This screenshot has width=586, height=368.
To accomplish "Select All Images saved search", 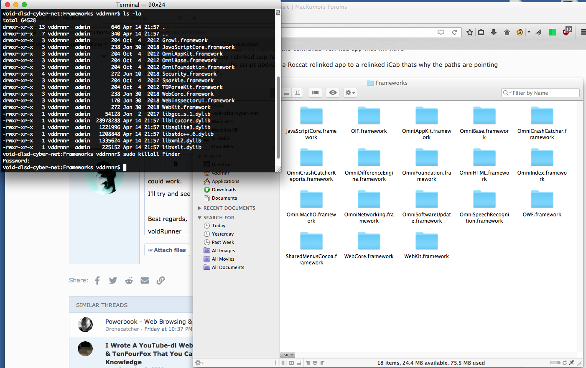I will (219, 251).
